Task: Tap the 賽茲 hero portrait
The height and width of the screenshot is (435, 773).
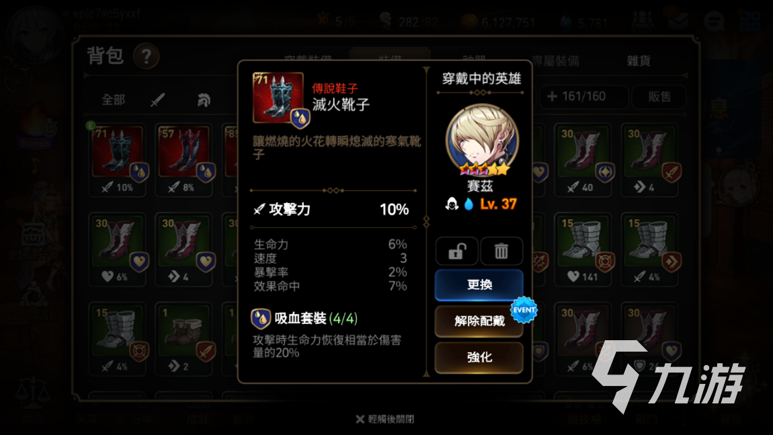Action: tap(482, 140)
